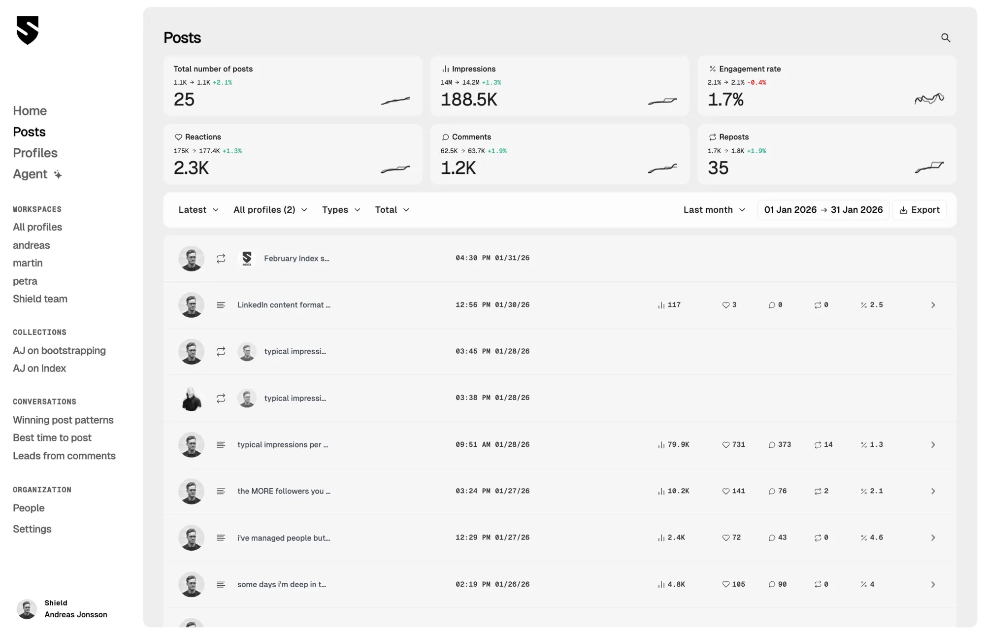This screenshot has width=985, height=635.
Task: Open the Latest sort dropdown
Action: [198, 209]
